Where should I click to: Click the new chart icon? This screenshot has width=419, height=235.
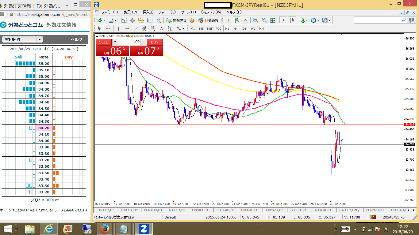click(x=99, y=20)
